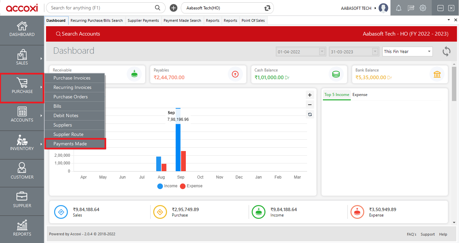Click the yellow Purchase summary icon
This screenshot has width=459, height=243.
tap(160, 212)
